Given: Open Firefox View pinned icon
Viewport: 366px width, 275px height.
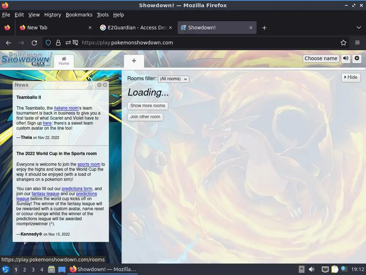Looking at the screenshot, I should click(x=7, y=28).
